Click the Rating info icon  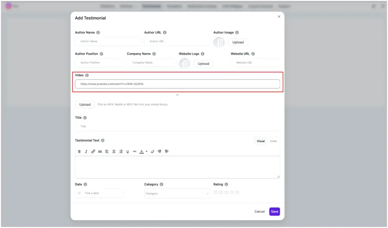pyautogui.click(x=227, y=184)
